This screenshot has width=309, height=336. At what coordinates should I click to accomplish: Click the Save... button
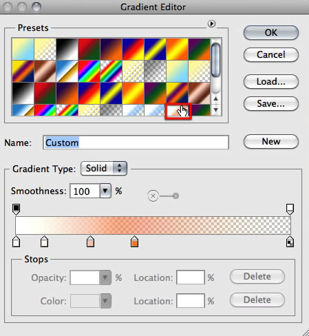coord(271,103)
